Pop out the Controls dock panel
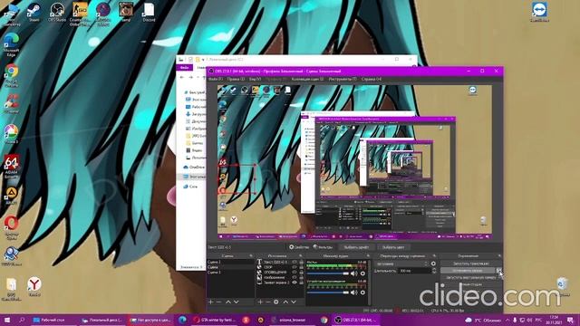The width and height of the screenshot is (580, 326). tap(499, 255)
